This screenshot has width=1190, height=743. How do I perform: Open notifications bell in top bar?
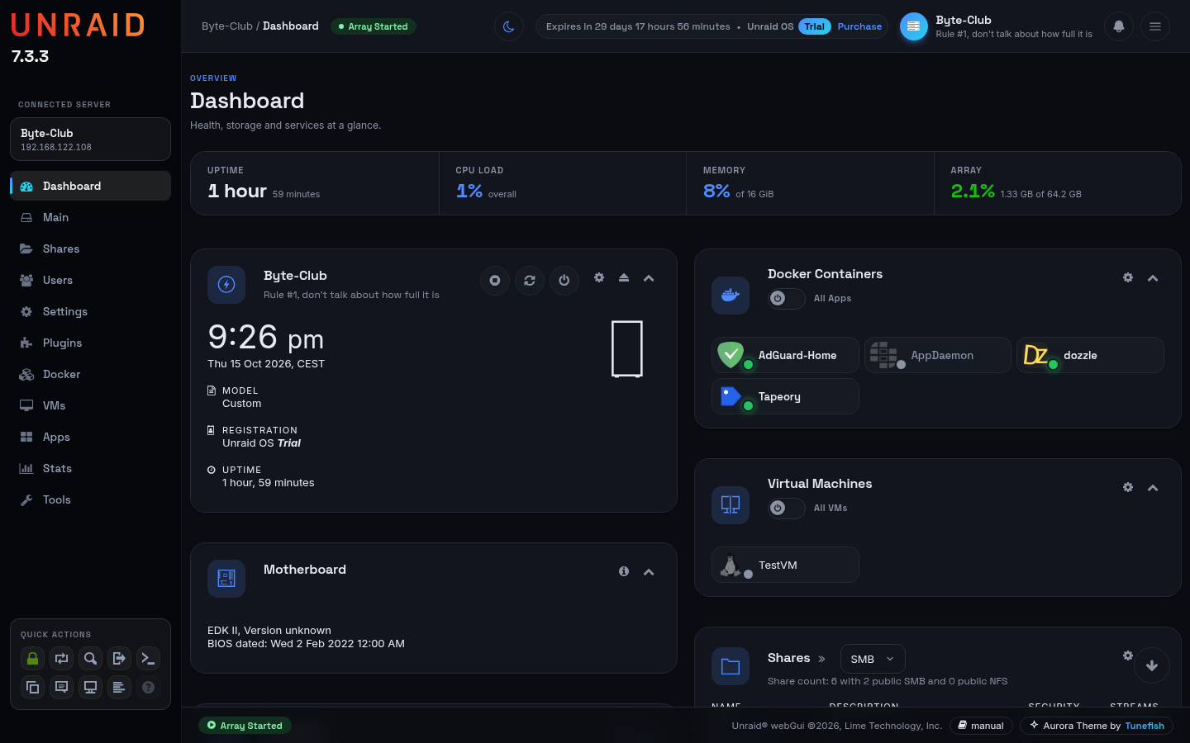(x=1119, y=26)
